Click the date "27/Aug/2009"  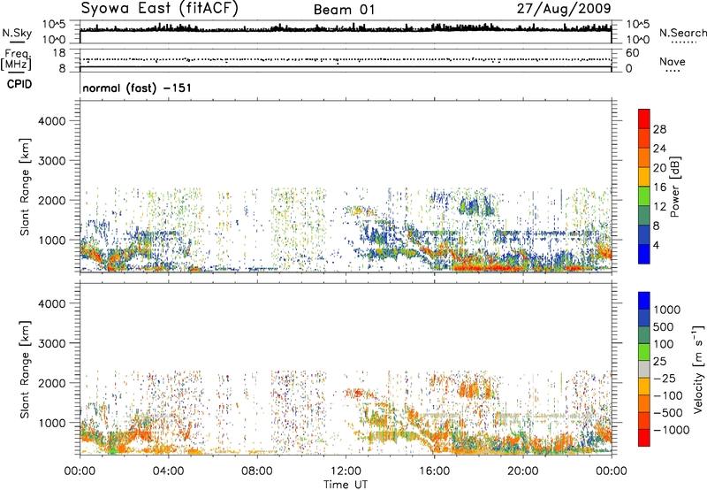point(564,9)
